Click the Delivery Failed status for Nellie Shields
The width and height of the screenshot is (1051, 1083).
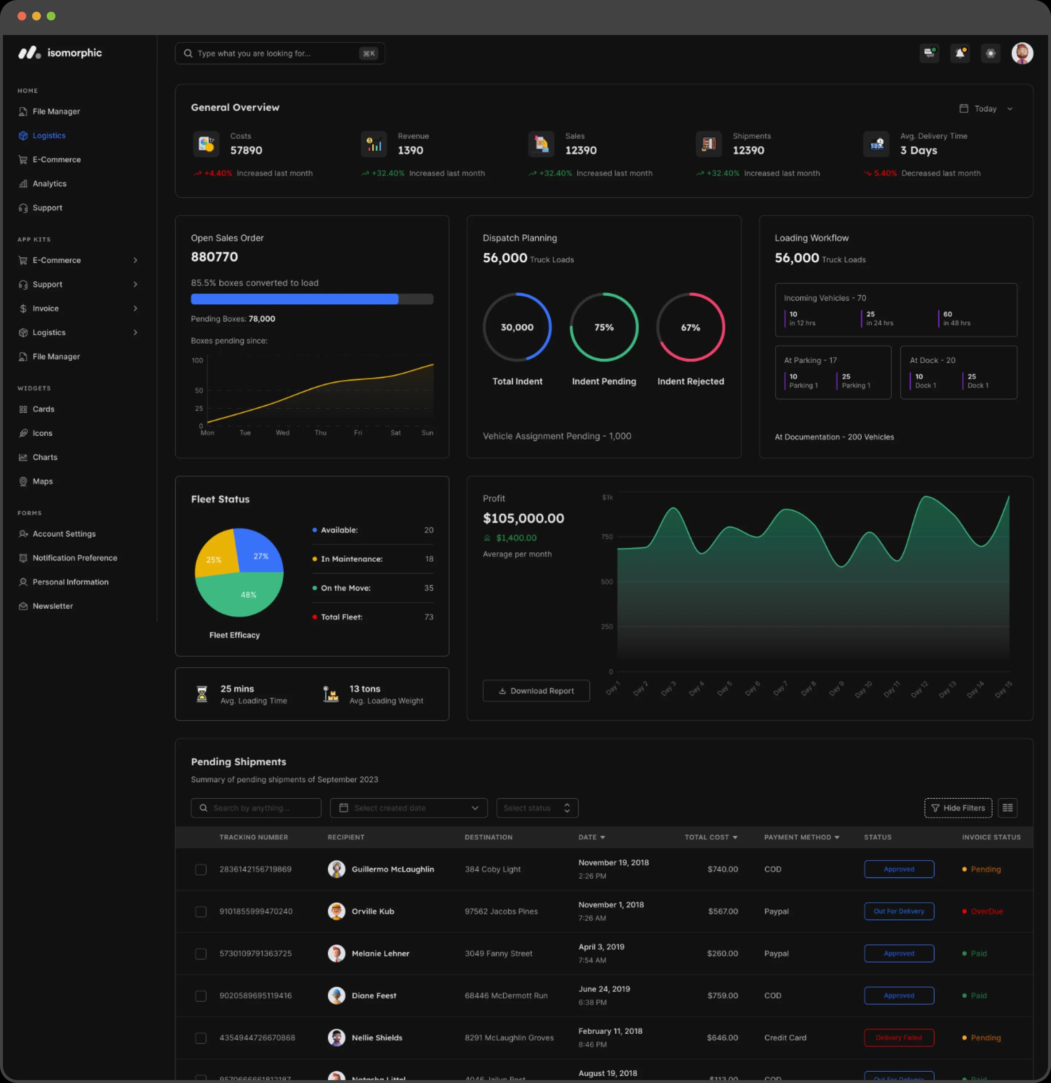898,1037
